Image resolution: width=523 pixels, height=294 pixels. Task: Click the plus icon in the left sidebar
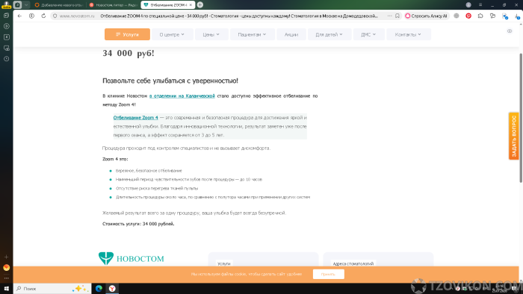6,257
